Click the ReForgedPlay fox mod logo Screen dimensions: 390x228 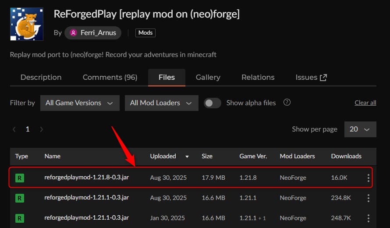[27, 24]
